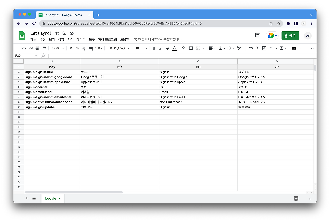Viewport: 330px width, 221px height.
Task: Click the horizontal scrollbar thumb
Action: pos(74,192)
